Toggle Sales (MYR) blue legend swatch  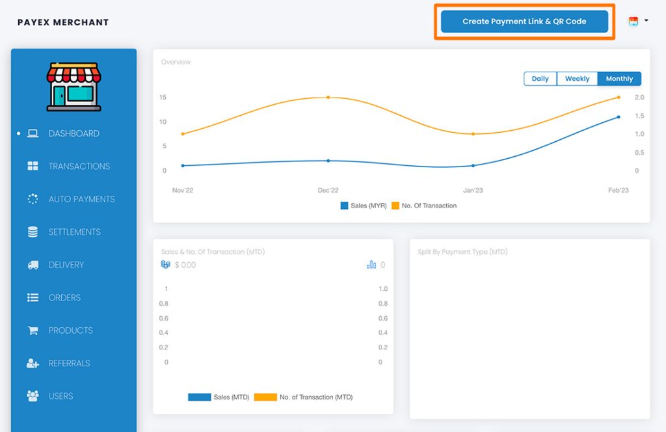[x=344, y=206]
